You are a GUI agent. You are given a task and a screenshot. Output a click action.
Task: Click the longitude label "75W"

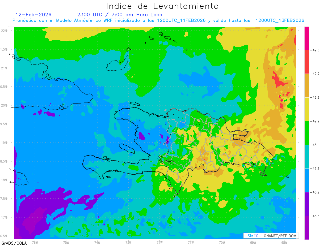point(66,242)
